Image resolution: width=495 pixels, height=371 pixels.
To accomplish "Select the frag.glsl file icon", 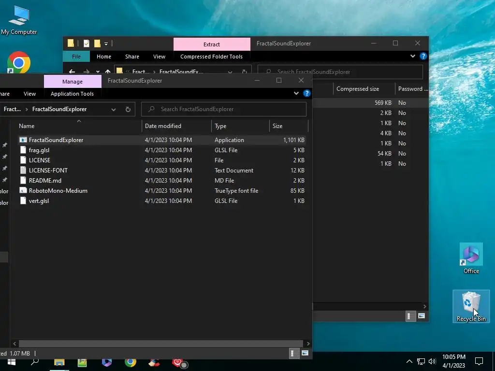I will [x=23, y=150].
